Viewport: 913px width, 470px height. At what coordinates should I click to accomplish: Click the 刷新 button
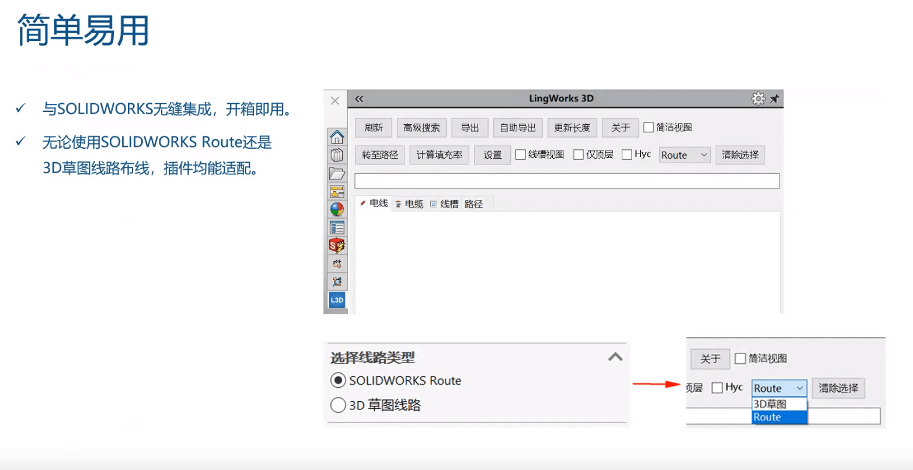pyautogui.click(x=374, y=128)
